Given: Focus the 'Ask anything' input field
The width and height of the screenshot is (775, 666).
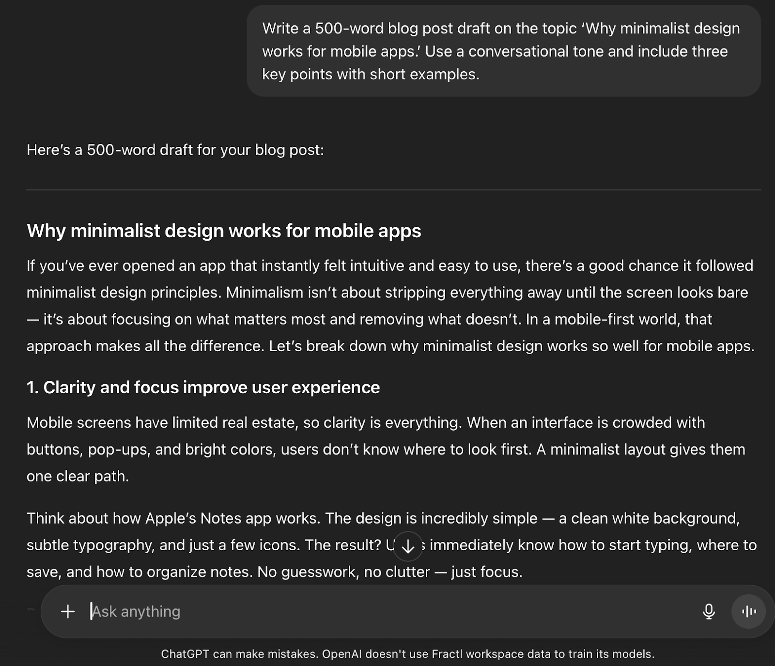Looking at the screenshot, I should (387, 611).
